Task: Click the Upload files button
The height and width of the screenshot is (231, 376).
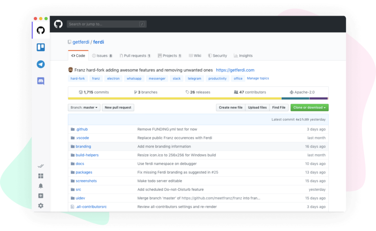Action: [x=257, y=108]
